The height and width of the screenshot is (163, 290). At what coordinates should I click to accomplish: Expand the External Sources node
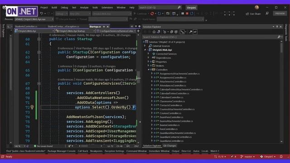pos(145,46)
